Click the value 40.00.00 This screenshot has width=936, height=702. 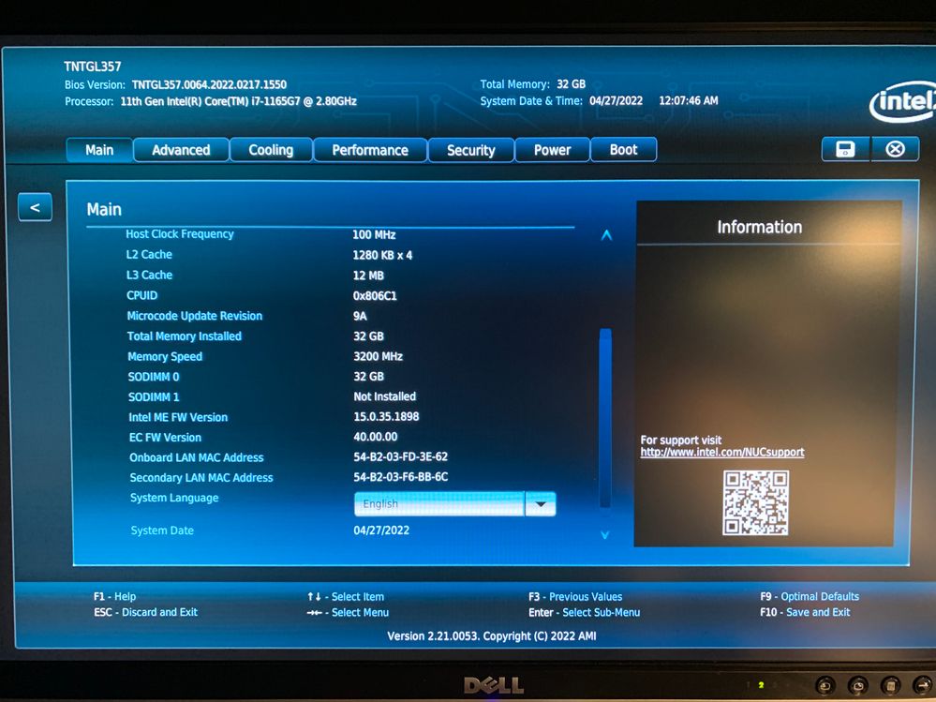click(x=376, y=437)
